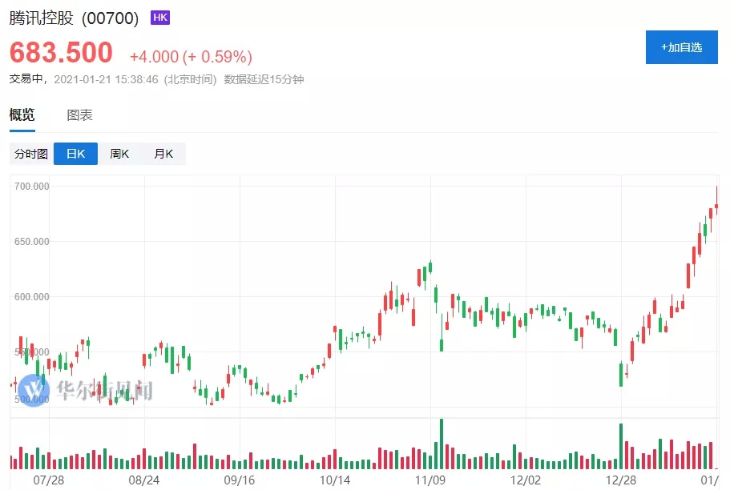Open the 图表 tab

(79, 115)
